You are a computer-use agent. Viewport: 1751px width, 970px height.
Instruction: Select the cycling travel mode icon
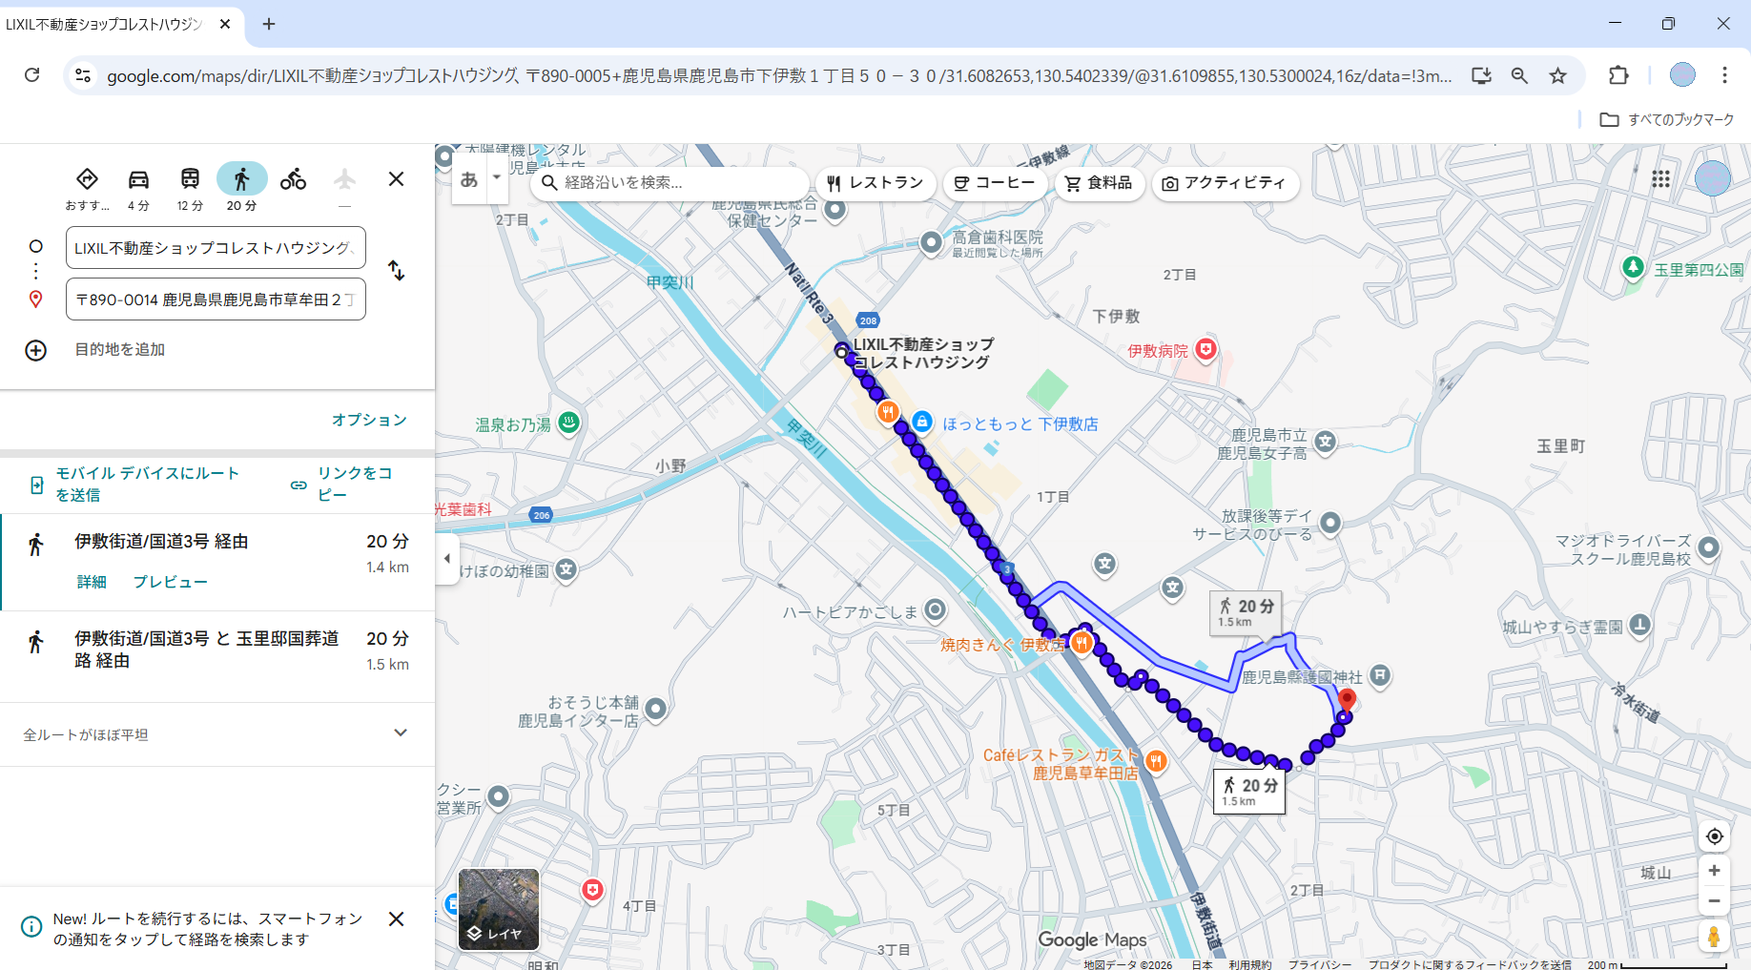point(293,179)
